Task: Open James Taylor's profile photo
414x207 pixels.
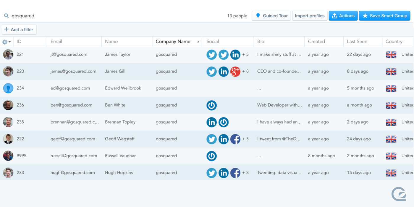Action: (8, 54)
